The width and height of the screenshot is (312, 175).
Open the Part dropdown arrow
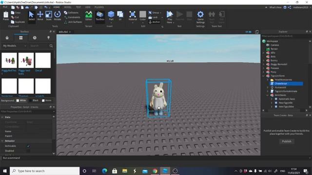point(111,22)
